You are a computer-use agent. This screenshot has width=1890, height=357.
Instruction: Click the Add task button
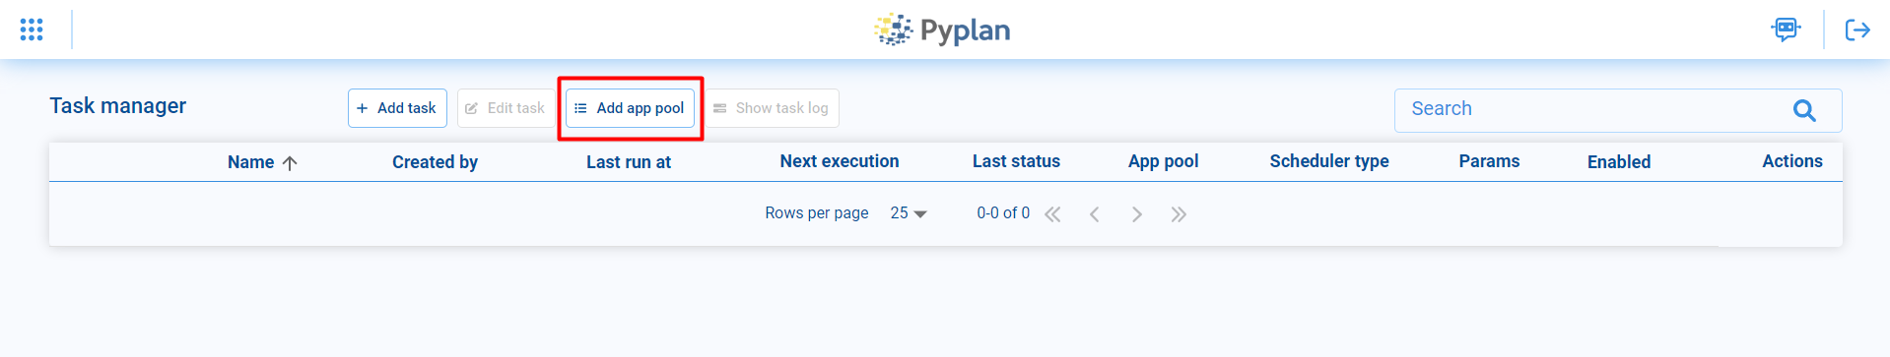point(397,108)
